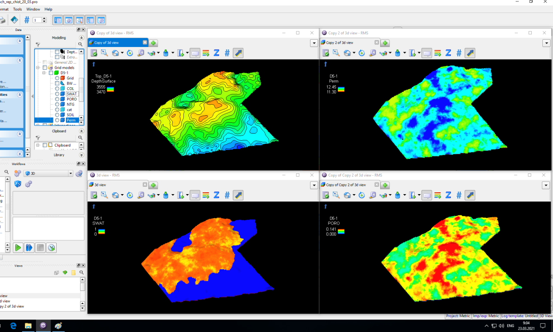Select the NTG parameter radio button
Viewport: 553px width, 332px height.
pos(57,105)
